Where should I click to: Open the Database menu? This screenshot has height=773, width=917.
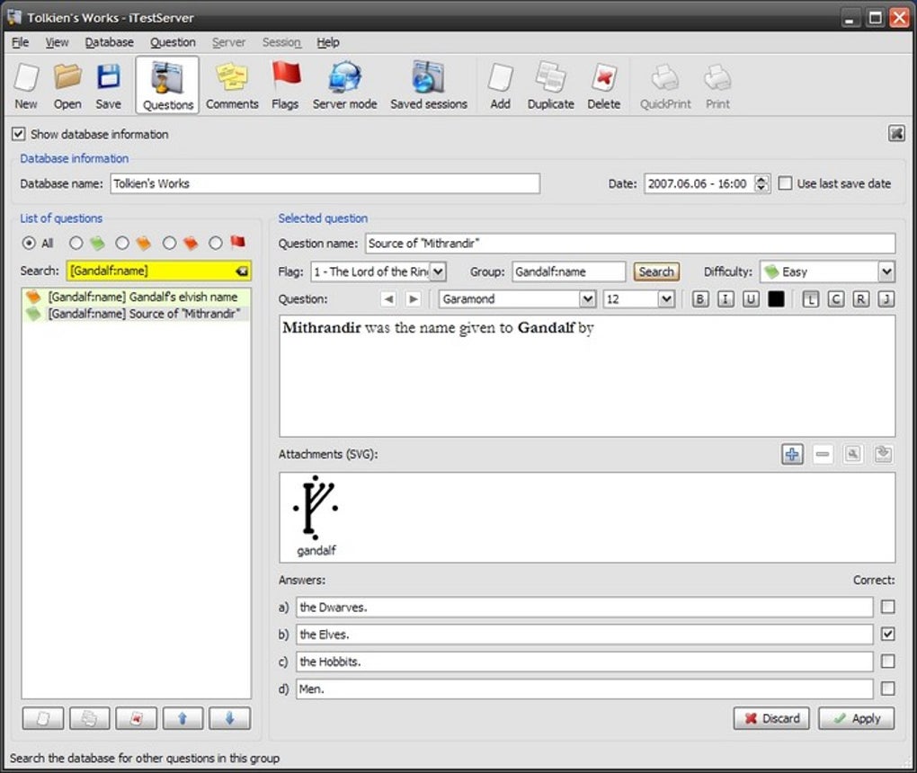(110, 42)
